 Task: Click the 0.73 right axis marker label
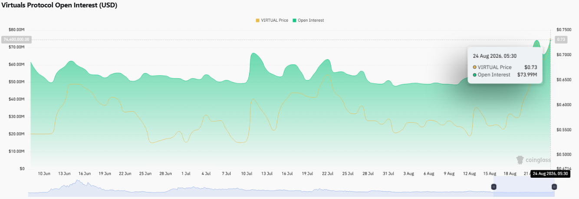pyautogui.click(x=561, y=40)
